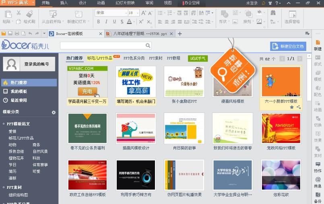Open the WPS 演示 application menu dropdown
The image size is (324, 204).
18,3
